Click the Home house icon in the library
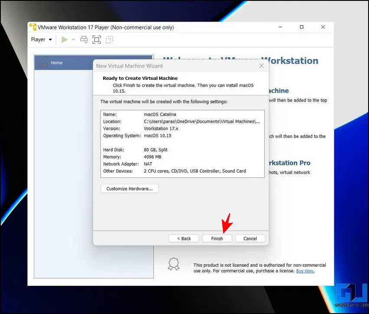This screenshot has width=369, height=314. (x=43, y=63)
